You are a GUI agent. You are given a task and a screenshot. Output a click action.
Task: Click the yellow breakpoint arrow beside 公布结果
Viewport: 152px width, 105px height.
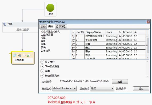[x=10, y=53]
